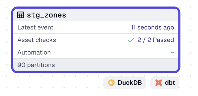Click the green check mark icon

coord(131,40)
